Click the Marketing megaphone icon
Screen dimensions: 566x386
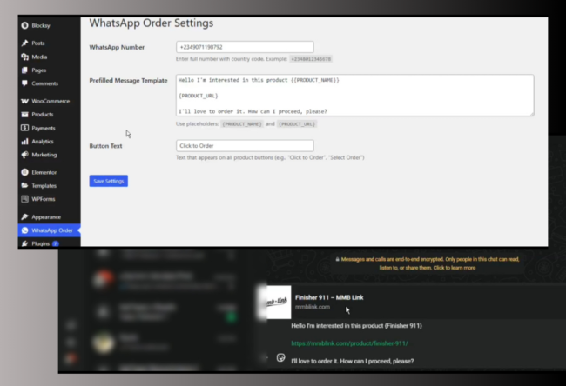[x=24, y=155]
